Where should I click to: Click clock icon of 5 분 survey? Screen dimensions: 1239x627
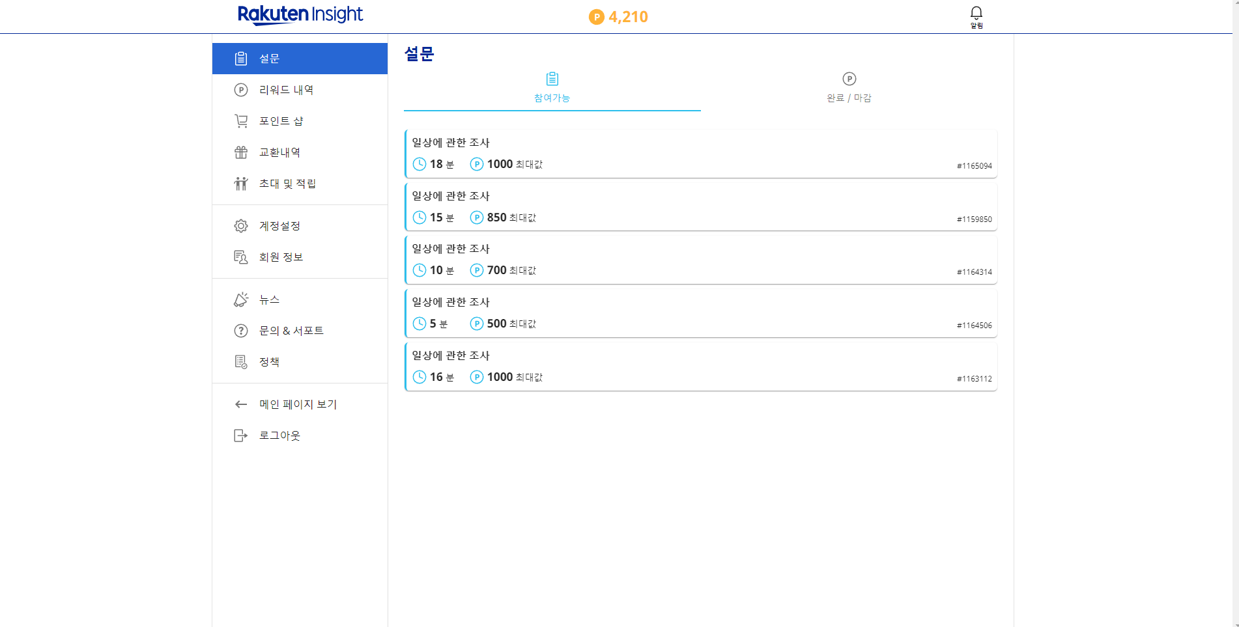pyautogui.click(x=420, y=324)
